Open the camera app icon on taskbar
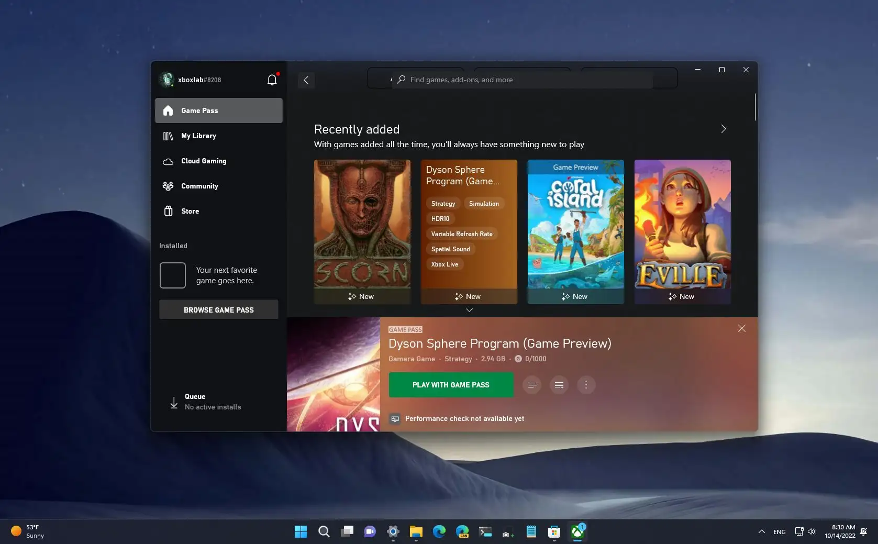 click(508, 532)
